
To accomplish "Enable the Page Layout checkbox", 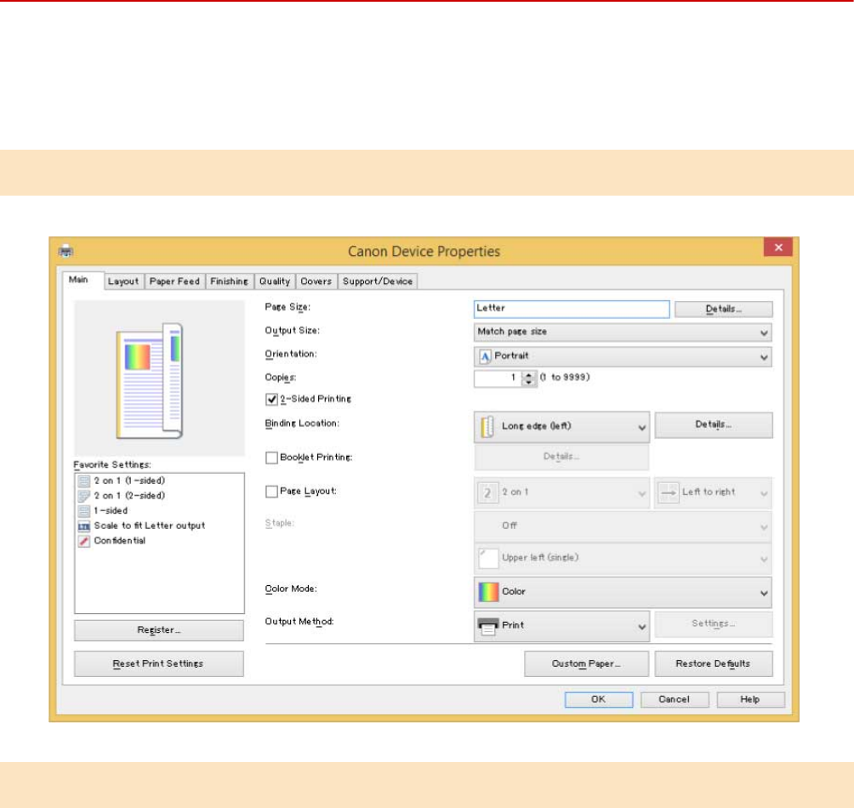I will pos(271,492).
